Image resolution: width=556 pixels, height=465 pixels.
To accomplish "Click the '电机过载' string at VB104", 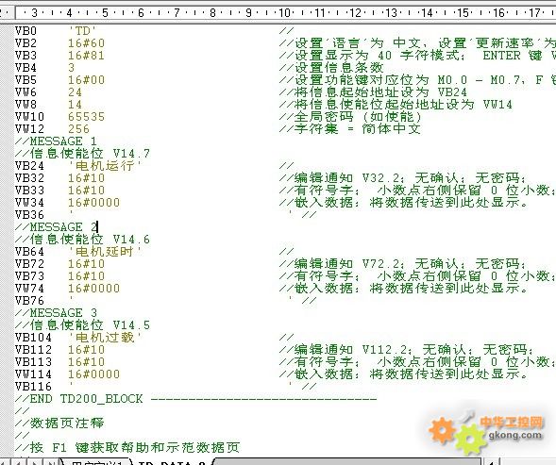I will 105,337.
